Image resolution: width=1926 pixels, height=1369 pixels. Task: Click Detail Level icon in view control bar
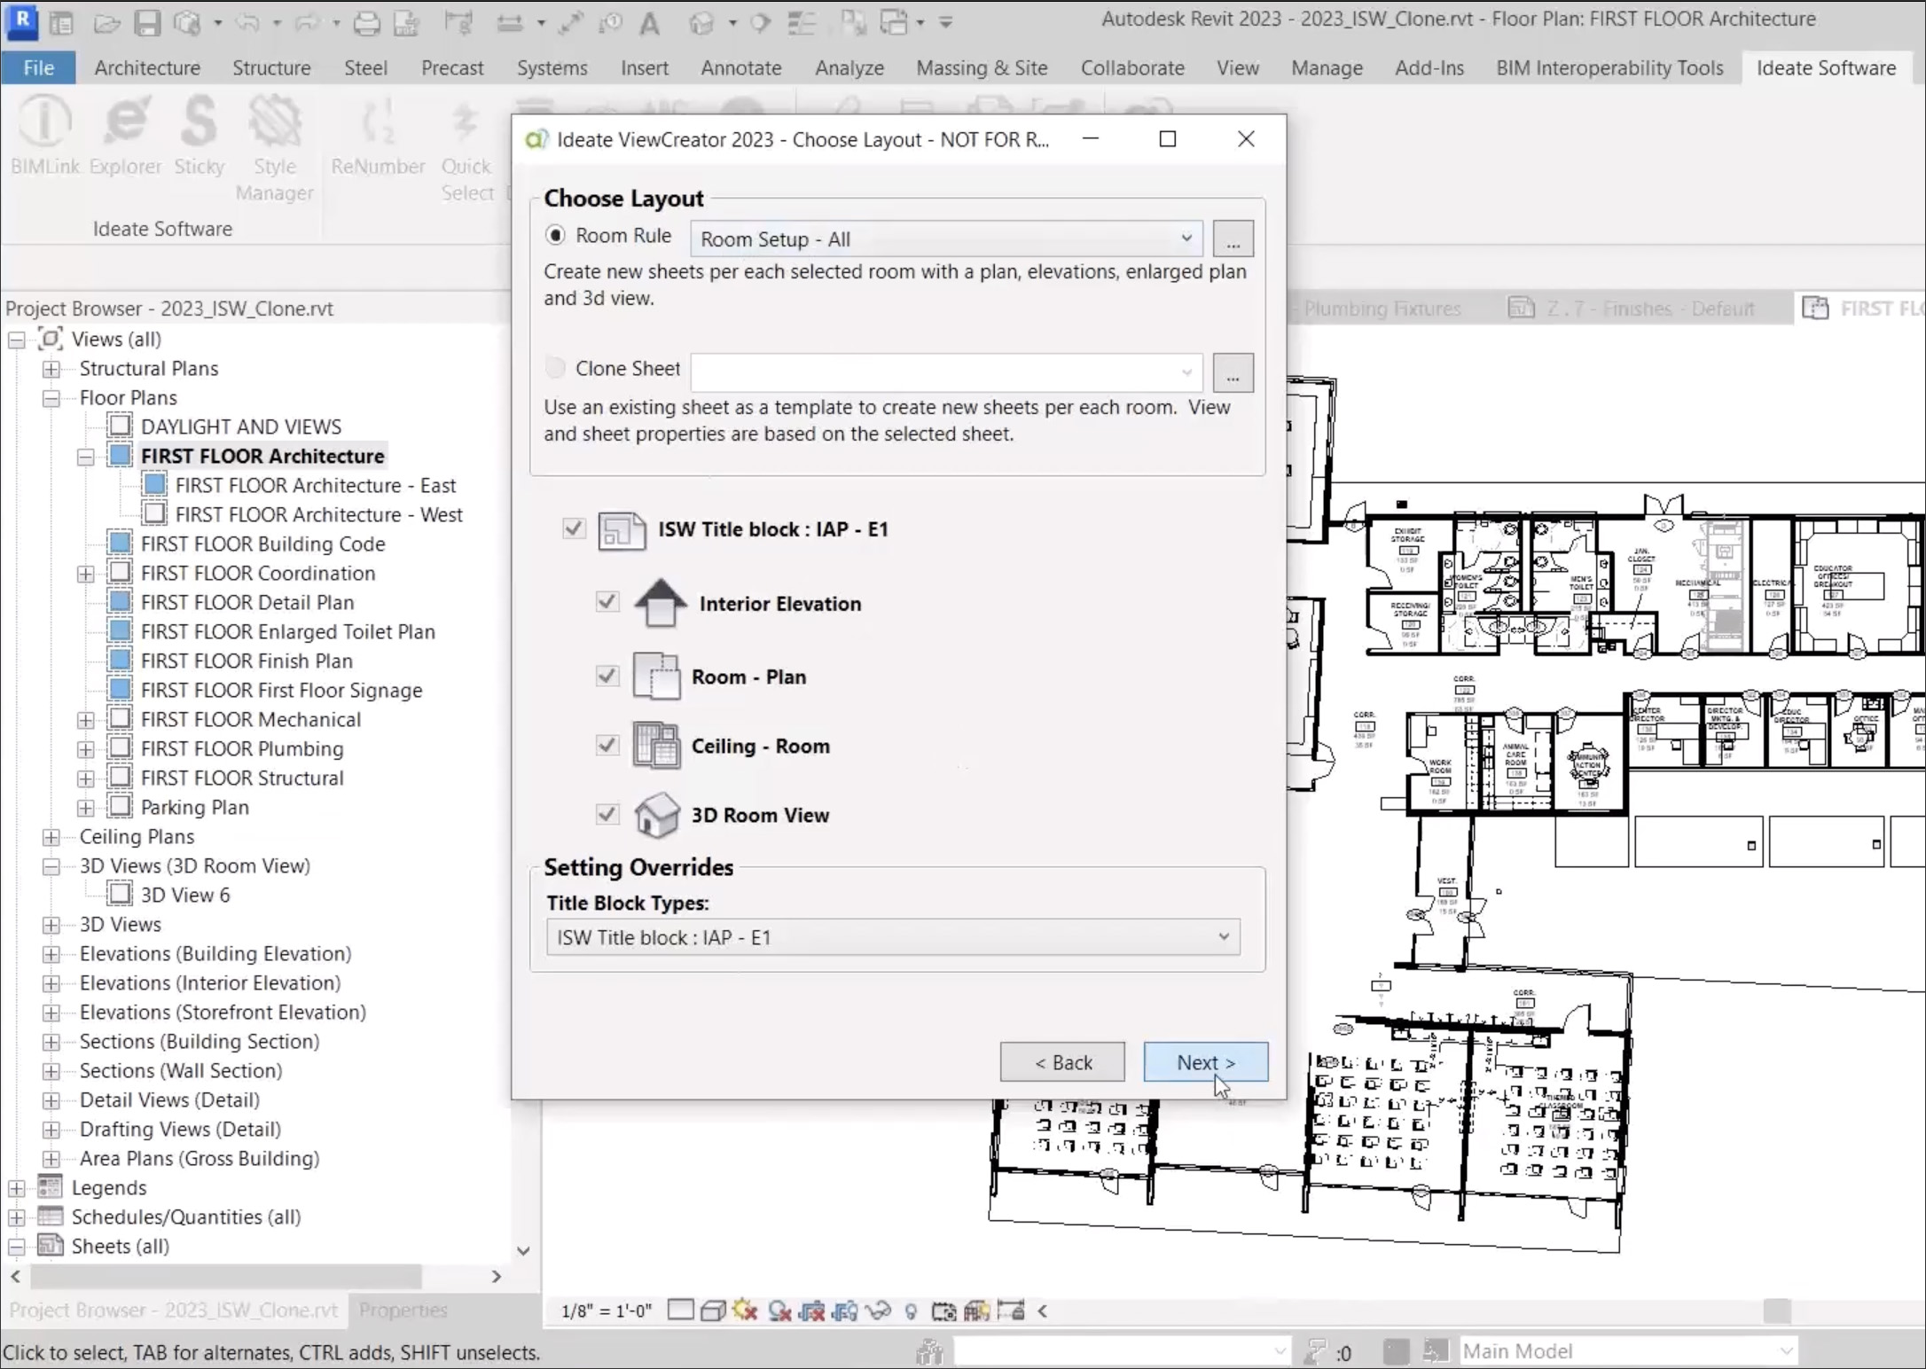point(680,1310)
